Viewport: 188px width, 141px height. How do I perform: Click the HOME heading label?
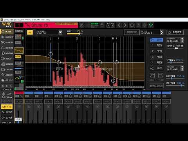[x=19, y=31]
